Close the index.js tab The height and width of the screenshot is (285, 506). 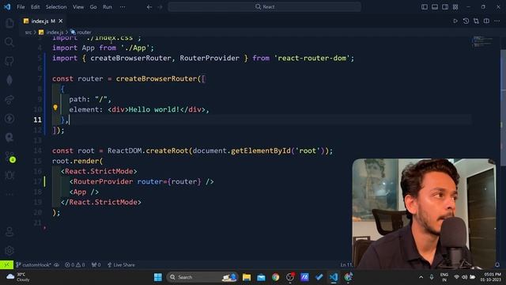click(x=61, y=21)
